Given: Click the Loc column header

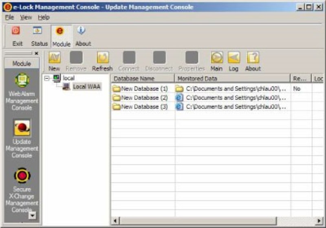Looking at the screenshot, I should [x=318, y=79].
